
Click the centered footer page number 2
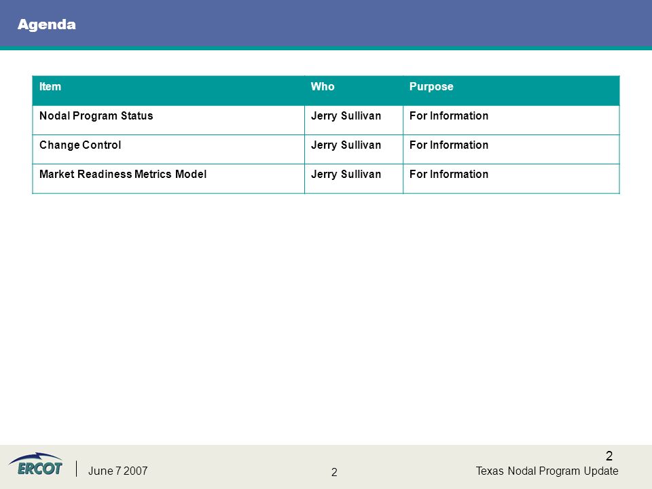[334, 472]
